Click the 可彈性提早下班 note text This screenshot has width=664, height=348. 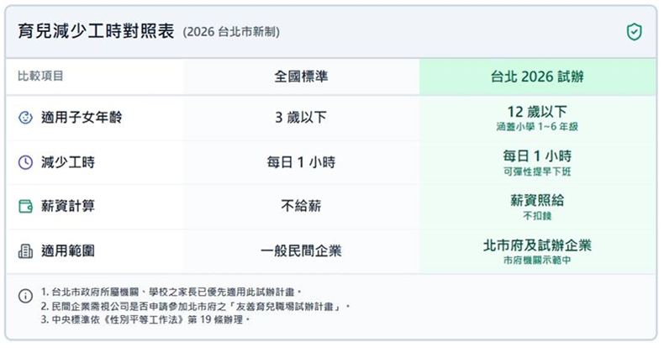(537, 171)
